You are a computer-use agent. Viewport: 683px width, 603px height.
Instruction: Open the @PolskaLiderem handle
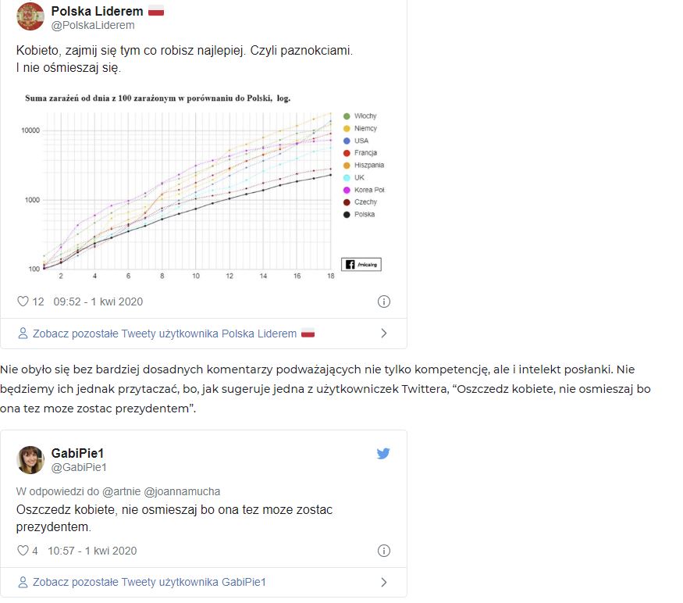(x=93, y=25)
